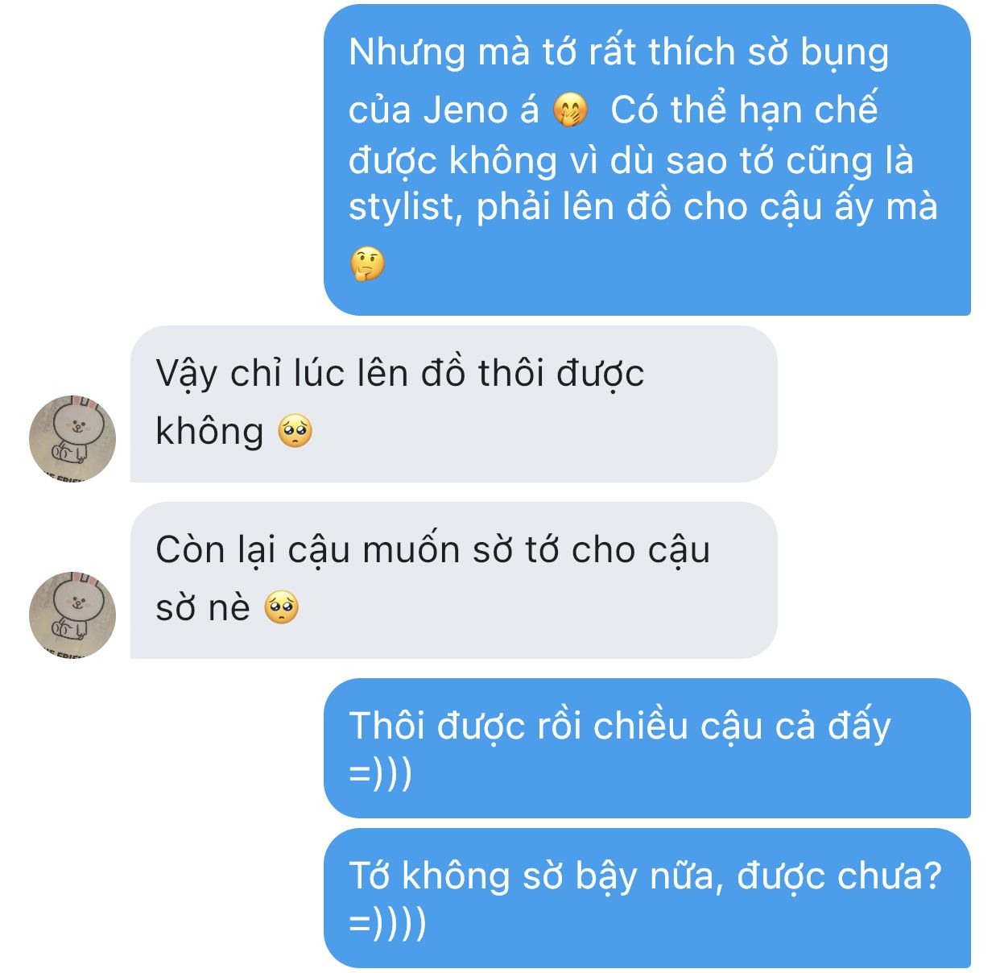Open bunny avatar beside "Còn lại cậu muốn" message
This screenshot has height=973, width=1000.
tap(72, 615)
